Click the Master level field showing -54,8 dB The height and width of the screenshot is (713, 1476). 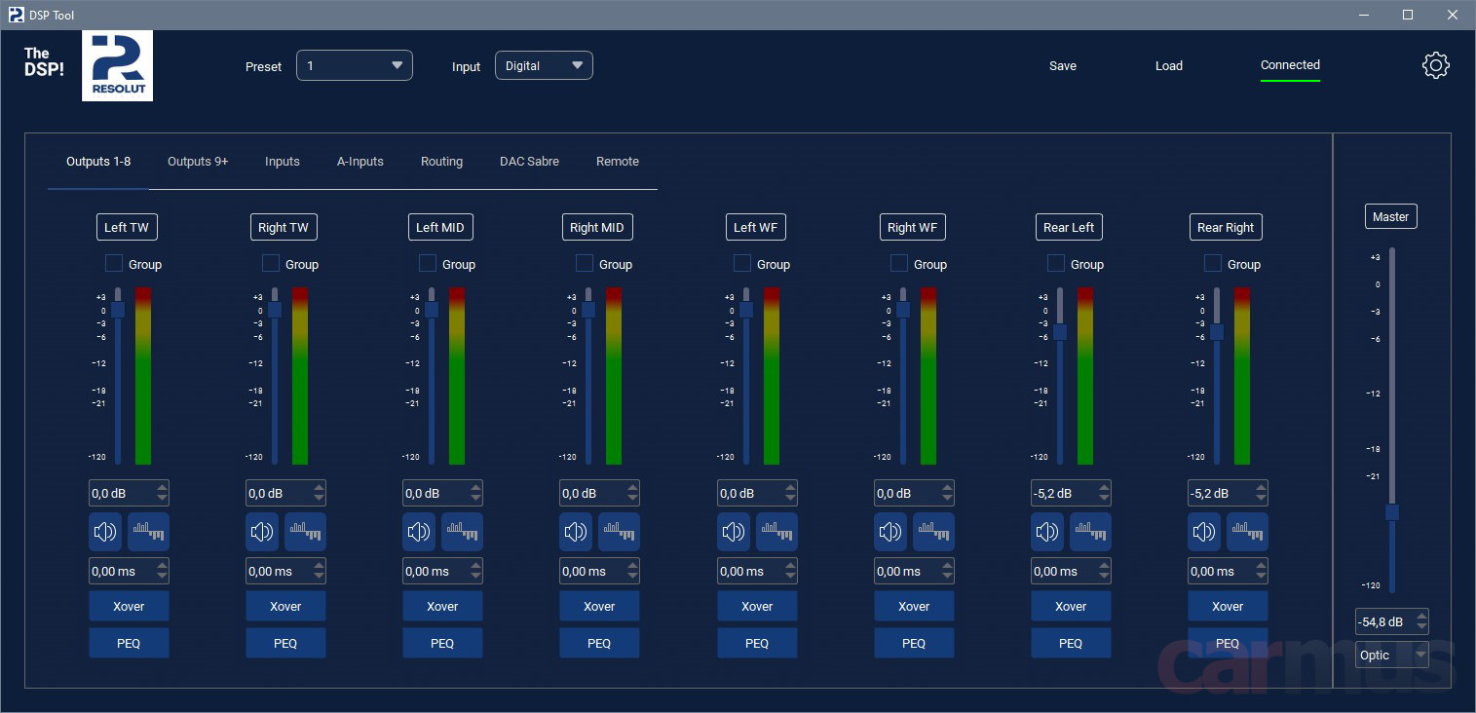(1392, 621)
